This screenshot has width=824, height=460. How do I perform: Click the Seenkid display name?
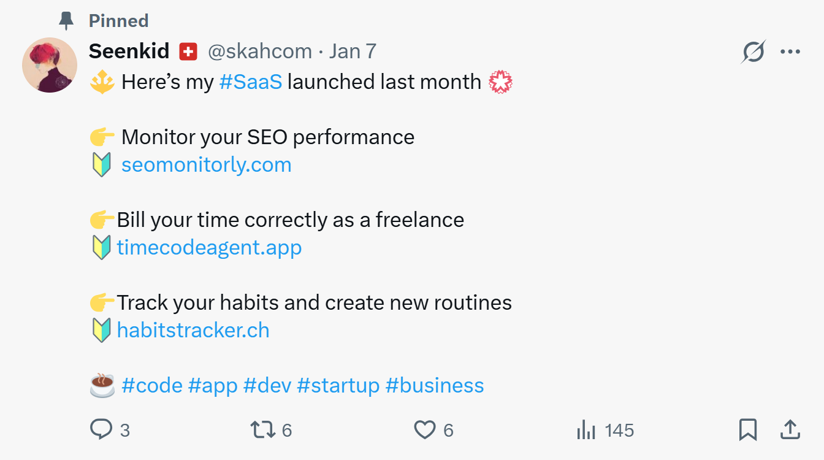coord(129,52)
